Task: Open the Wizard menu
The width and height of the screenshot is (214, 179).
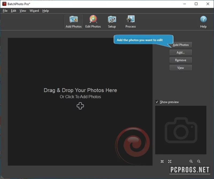Action: click(x=34, y=11)
